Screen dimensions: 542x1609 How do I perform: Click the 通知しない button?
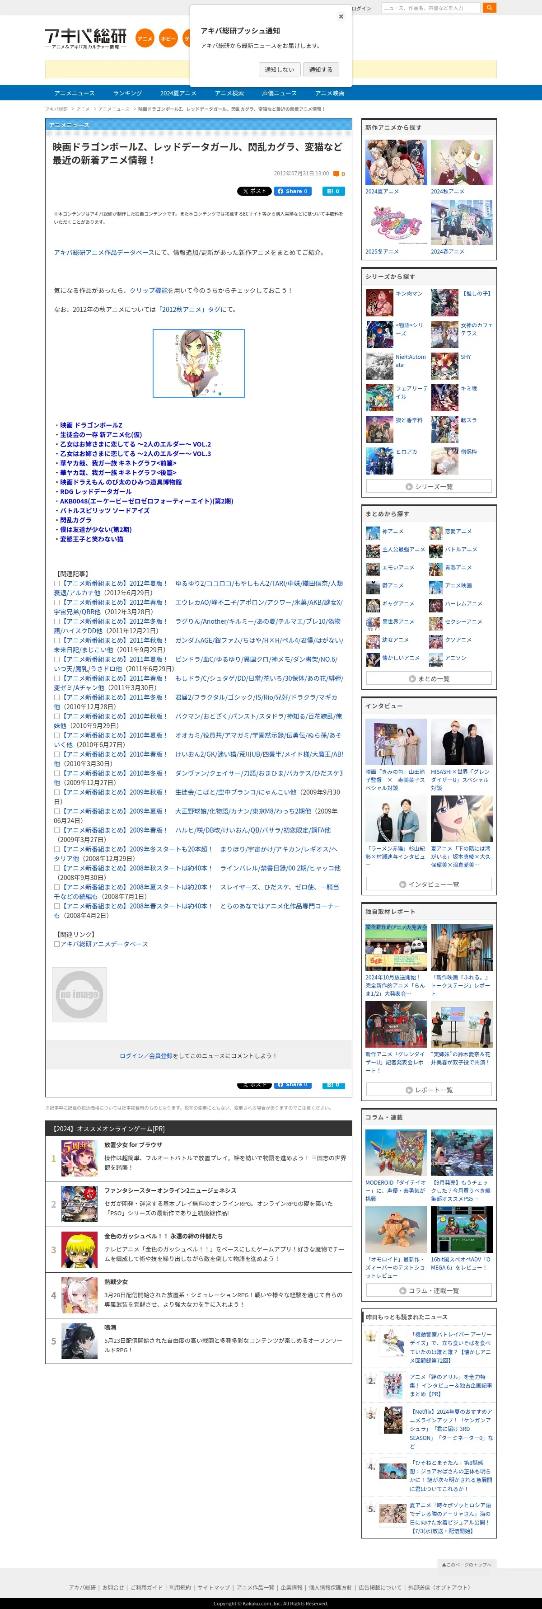[x=279, y=69]
